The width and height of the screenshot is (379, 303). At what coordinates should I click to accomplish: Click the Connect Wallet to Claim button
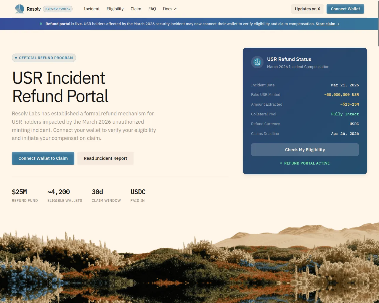tap(43, 158)
